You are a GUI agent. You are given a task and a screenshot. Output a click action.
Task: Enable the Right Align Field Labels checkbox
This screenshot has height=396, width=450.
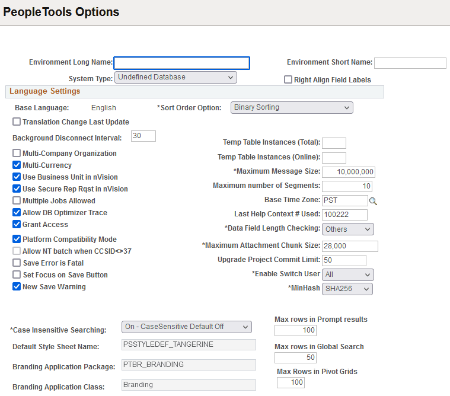tap(288, 79)
